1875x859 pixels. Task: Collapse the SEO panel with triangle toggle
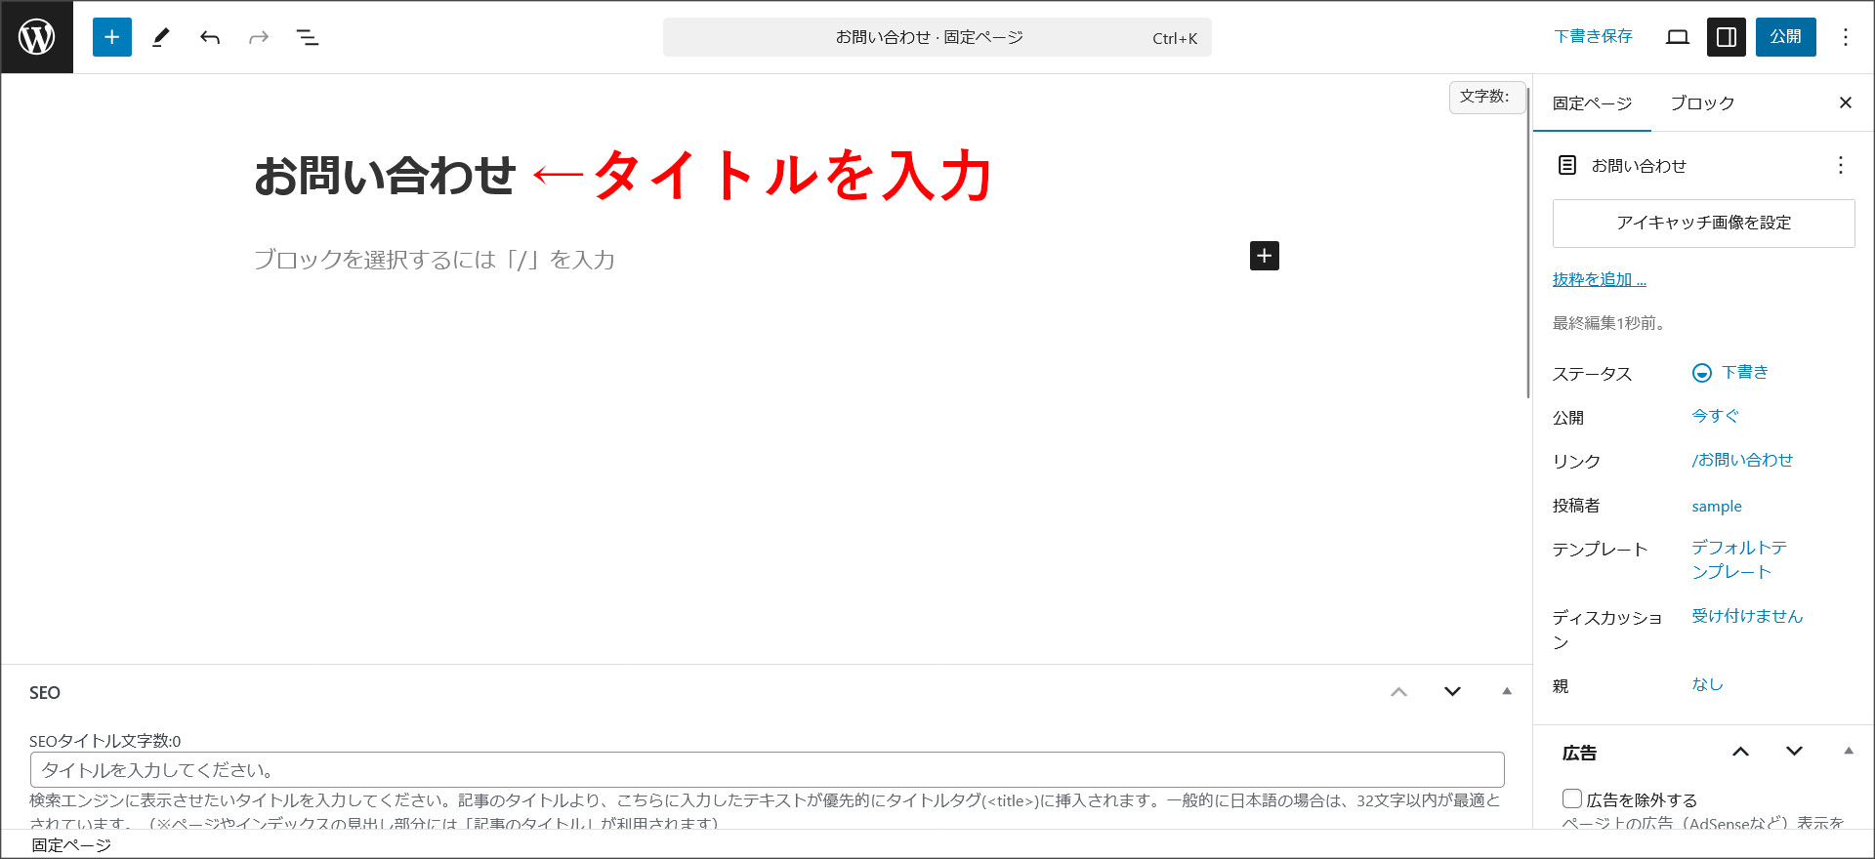(x=1507, y=691)
